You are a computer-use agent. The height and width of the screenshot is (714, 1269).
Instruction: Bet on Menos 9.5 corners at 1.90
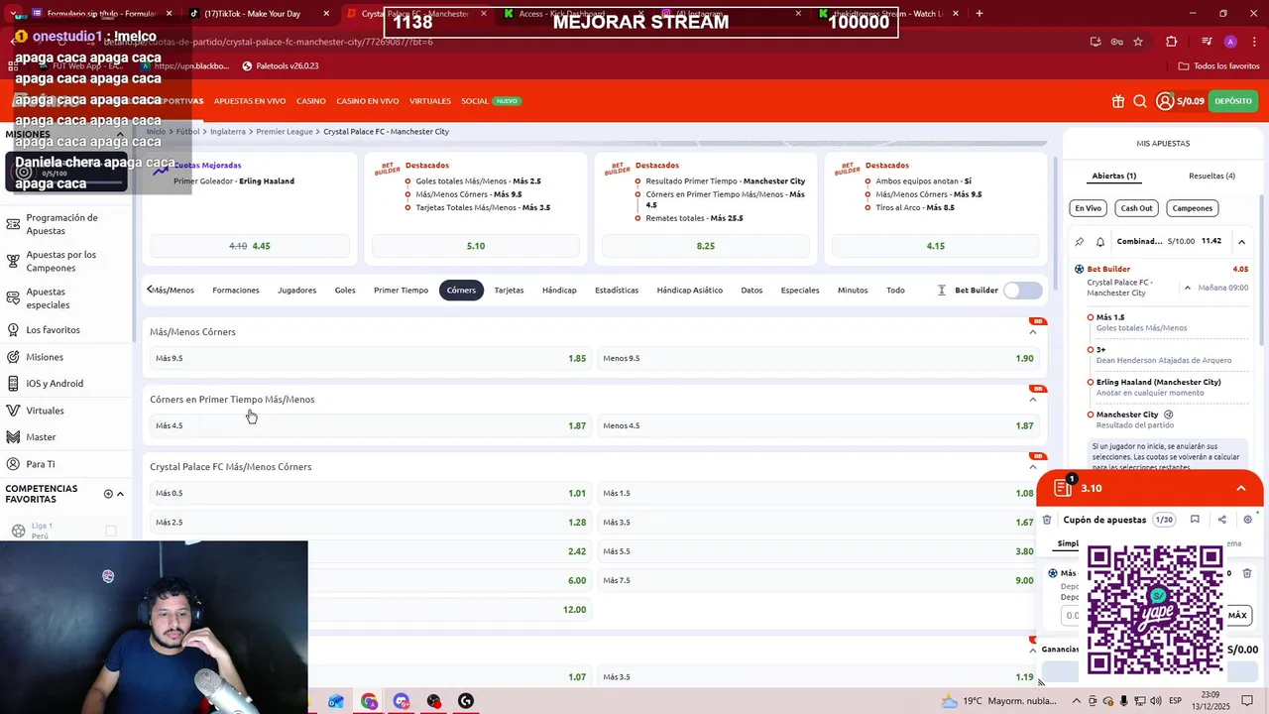pos(818,358)
